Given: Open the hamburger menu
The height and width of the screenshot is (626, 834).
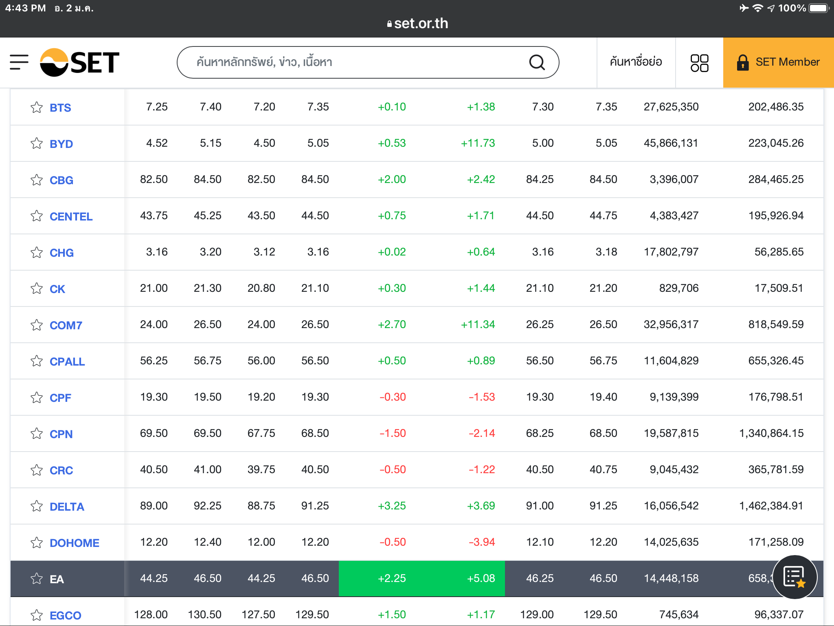Looking at the screenshot, I should 19,62.
